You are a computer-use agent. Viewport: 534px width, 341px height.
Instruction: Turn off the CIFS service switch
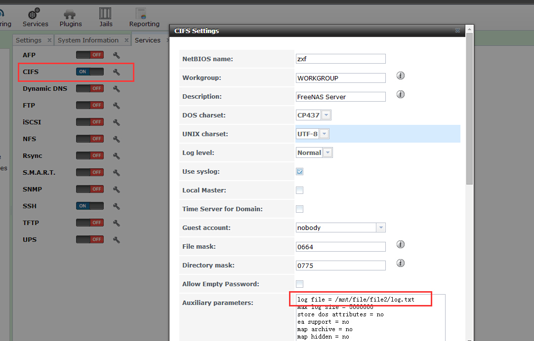pyautogui.click(x=90, y=72)
